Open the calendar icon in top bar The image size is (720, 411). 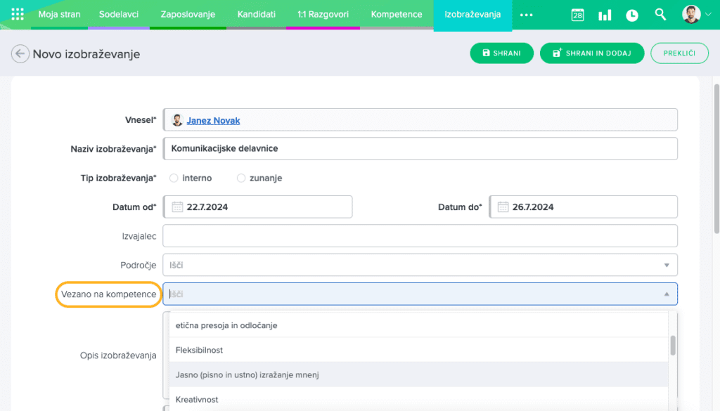pos(577,15)
